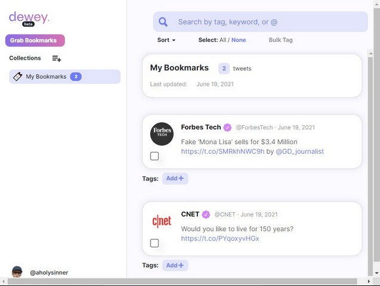Open the @GD_journalist mention link
This screenshot has height=286, width=380.
pyautogui.click(x=300, y=151)
